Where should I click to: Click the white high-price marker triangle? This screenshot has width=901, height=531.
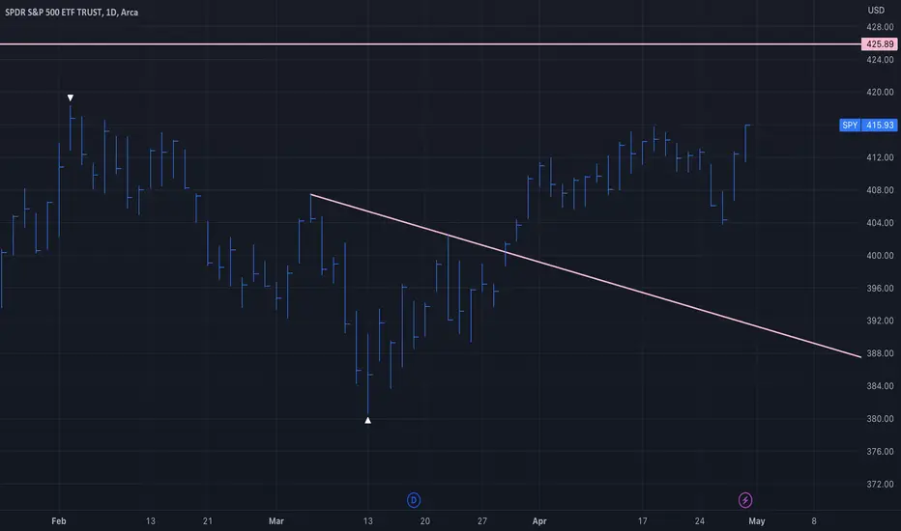click(71, 98)
